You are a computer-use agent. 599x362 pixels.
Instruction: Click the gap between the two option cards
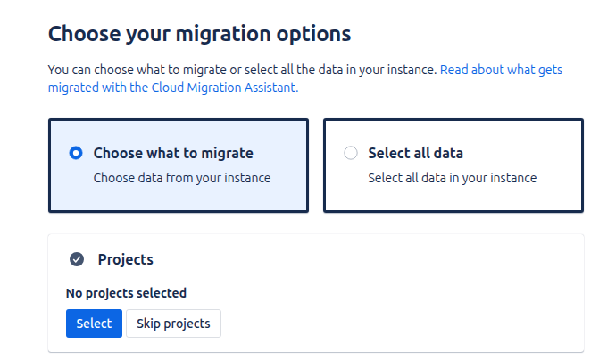click(316, 165)
